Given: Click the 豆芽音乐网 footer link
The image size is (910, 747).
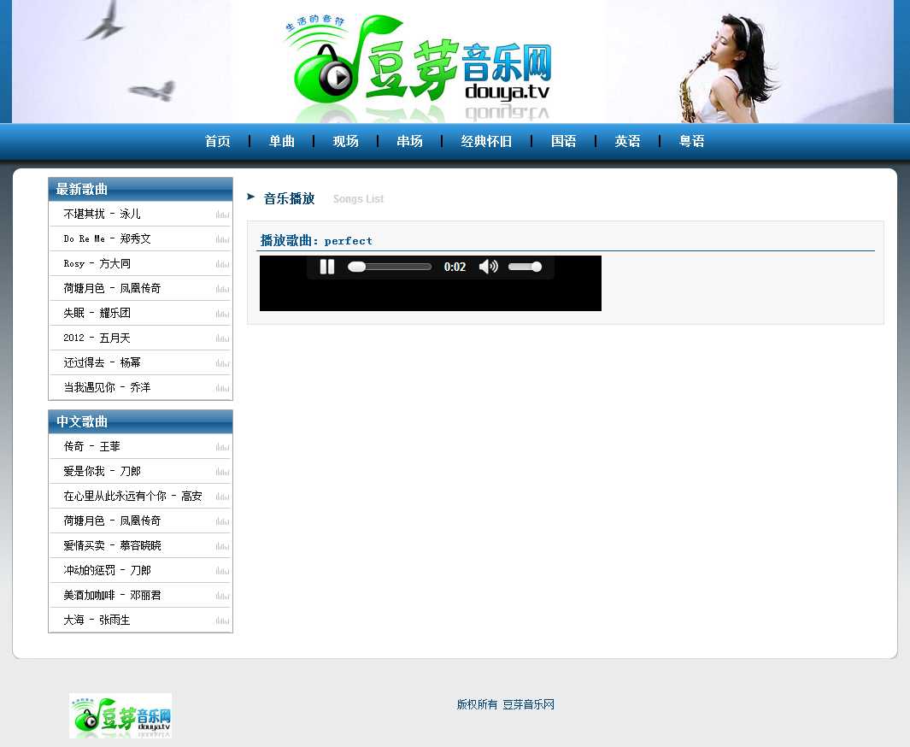Looking at the screenshot, I should coord(528,704).
